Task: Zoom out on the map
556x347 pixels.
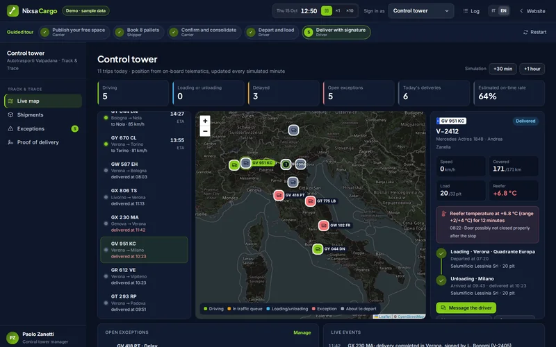Action: point(205,131)
